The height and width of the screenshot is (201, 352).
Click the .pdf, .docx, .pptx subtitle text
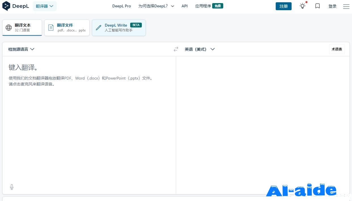pyautogui.click(x=71, y=30)
